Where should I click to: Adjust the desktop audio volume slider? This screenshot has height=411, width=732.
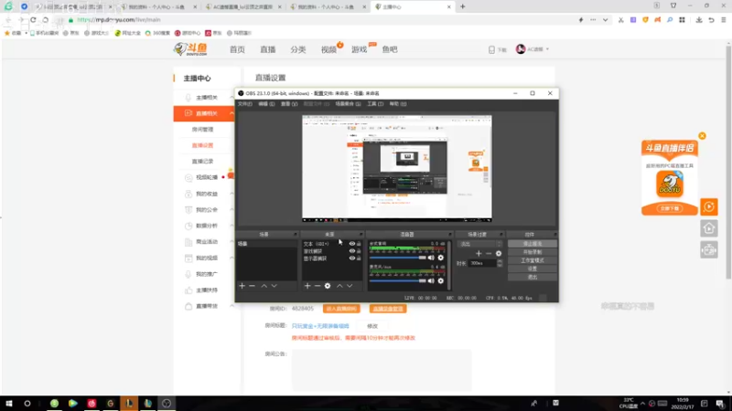(x=397, y=258)
